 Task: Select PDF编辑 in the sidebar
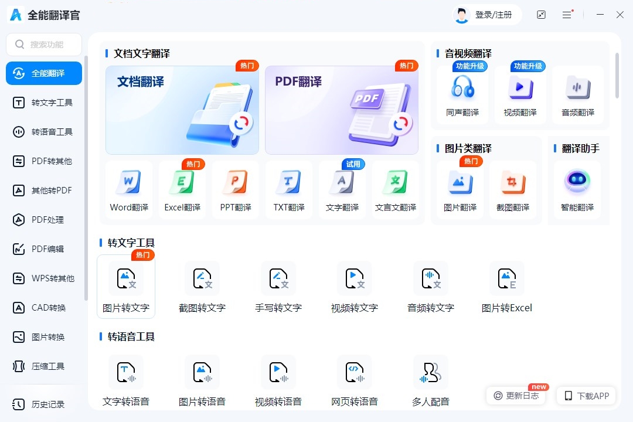click(x=44, y=249)
